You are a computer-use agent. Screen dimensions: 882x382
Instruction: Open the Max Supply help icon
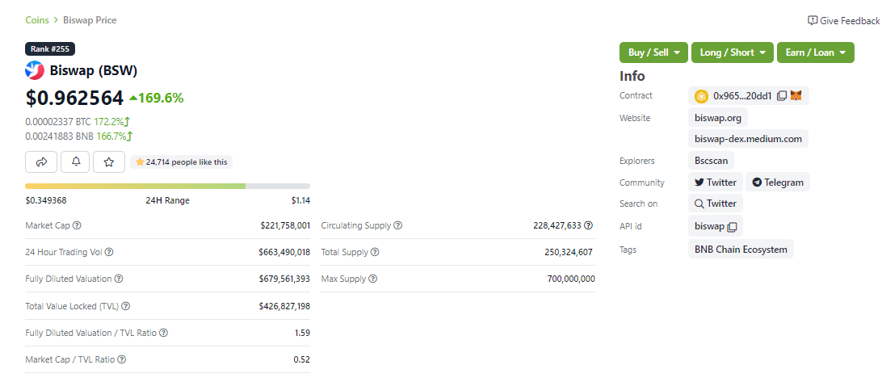(x=373, y=279)
